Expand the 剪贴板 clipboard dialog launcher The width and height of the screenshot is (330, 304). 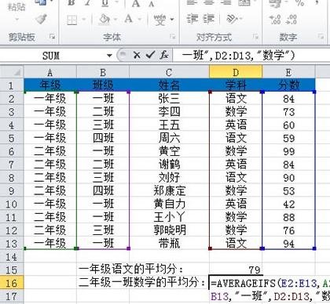(x=53, y=37)
